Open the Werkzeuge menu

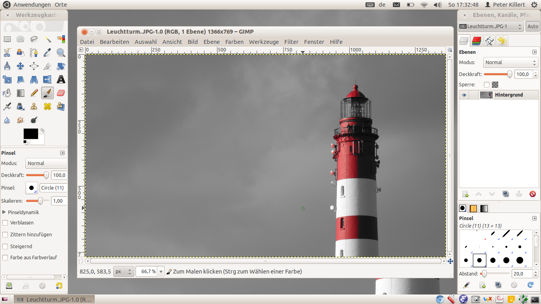(x=264, y=42)
